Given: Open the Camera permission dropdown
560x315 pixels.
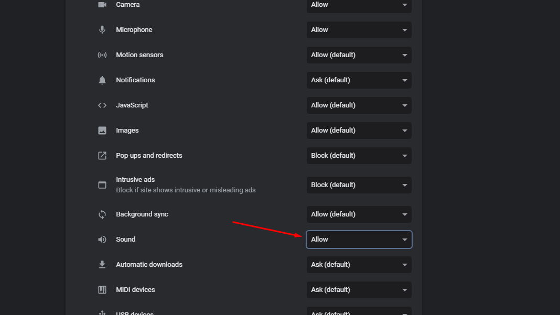Looking at the screenshot, I should pyautogui.click(x=359, y=5).
